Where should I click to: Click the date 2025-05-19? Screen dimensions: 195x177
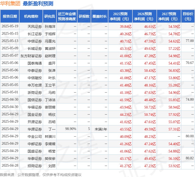click(x=10, y=26)
